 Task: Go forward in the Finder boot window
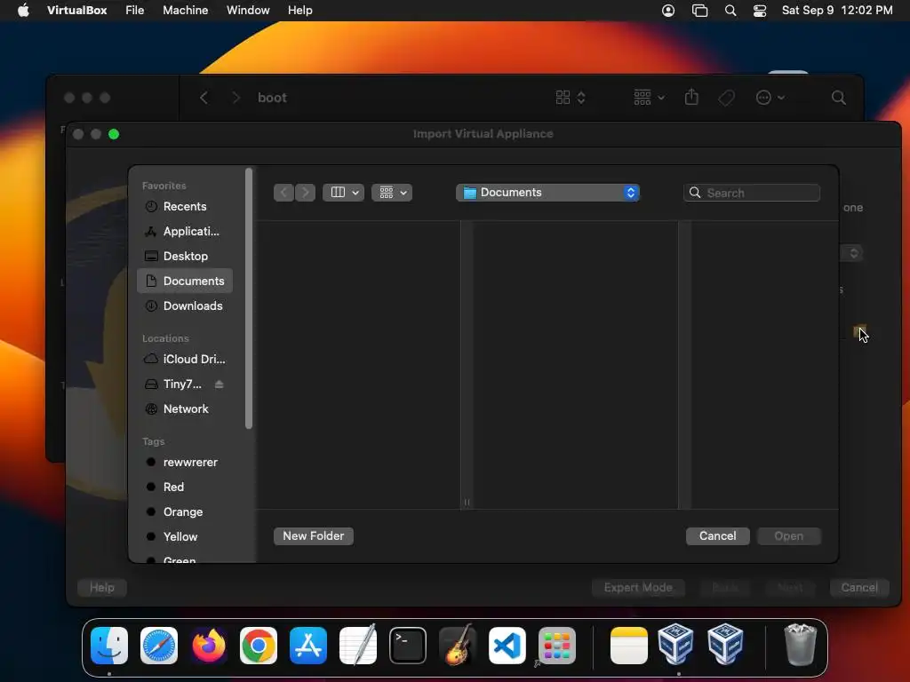pyautogui.click(x=235, y=98)
